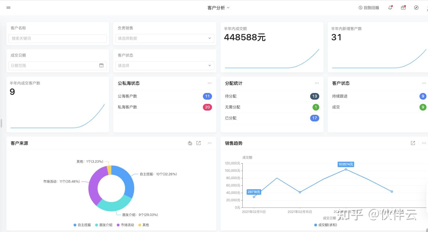Click 回到旧版 to return to old version
The height and width of the screenshot is (232, 428).
click(x=369, y=8)
